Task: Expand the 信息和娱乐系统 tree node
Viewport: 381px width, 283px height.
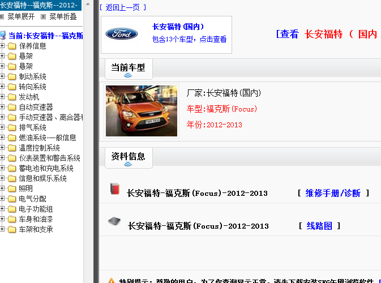Action: tap(2, 178)
